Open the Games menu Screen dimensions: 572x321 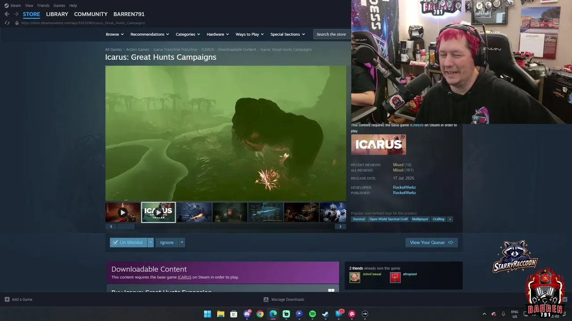[59, 5]
